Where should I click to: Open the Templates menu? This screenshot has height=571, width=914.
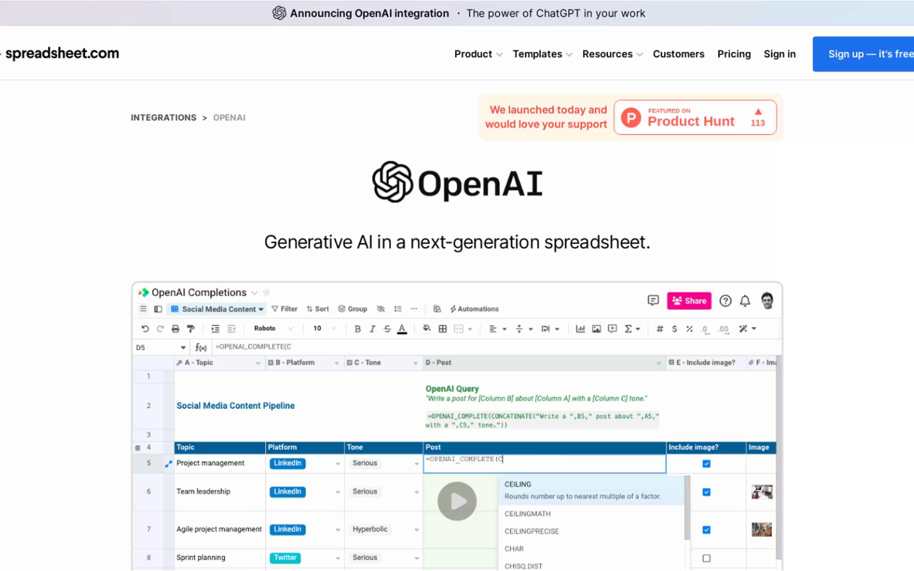537,54
